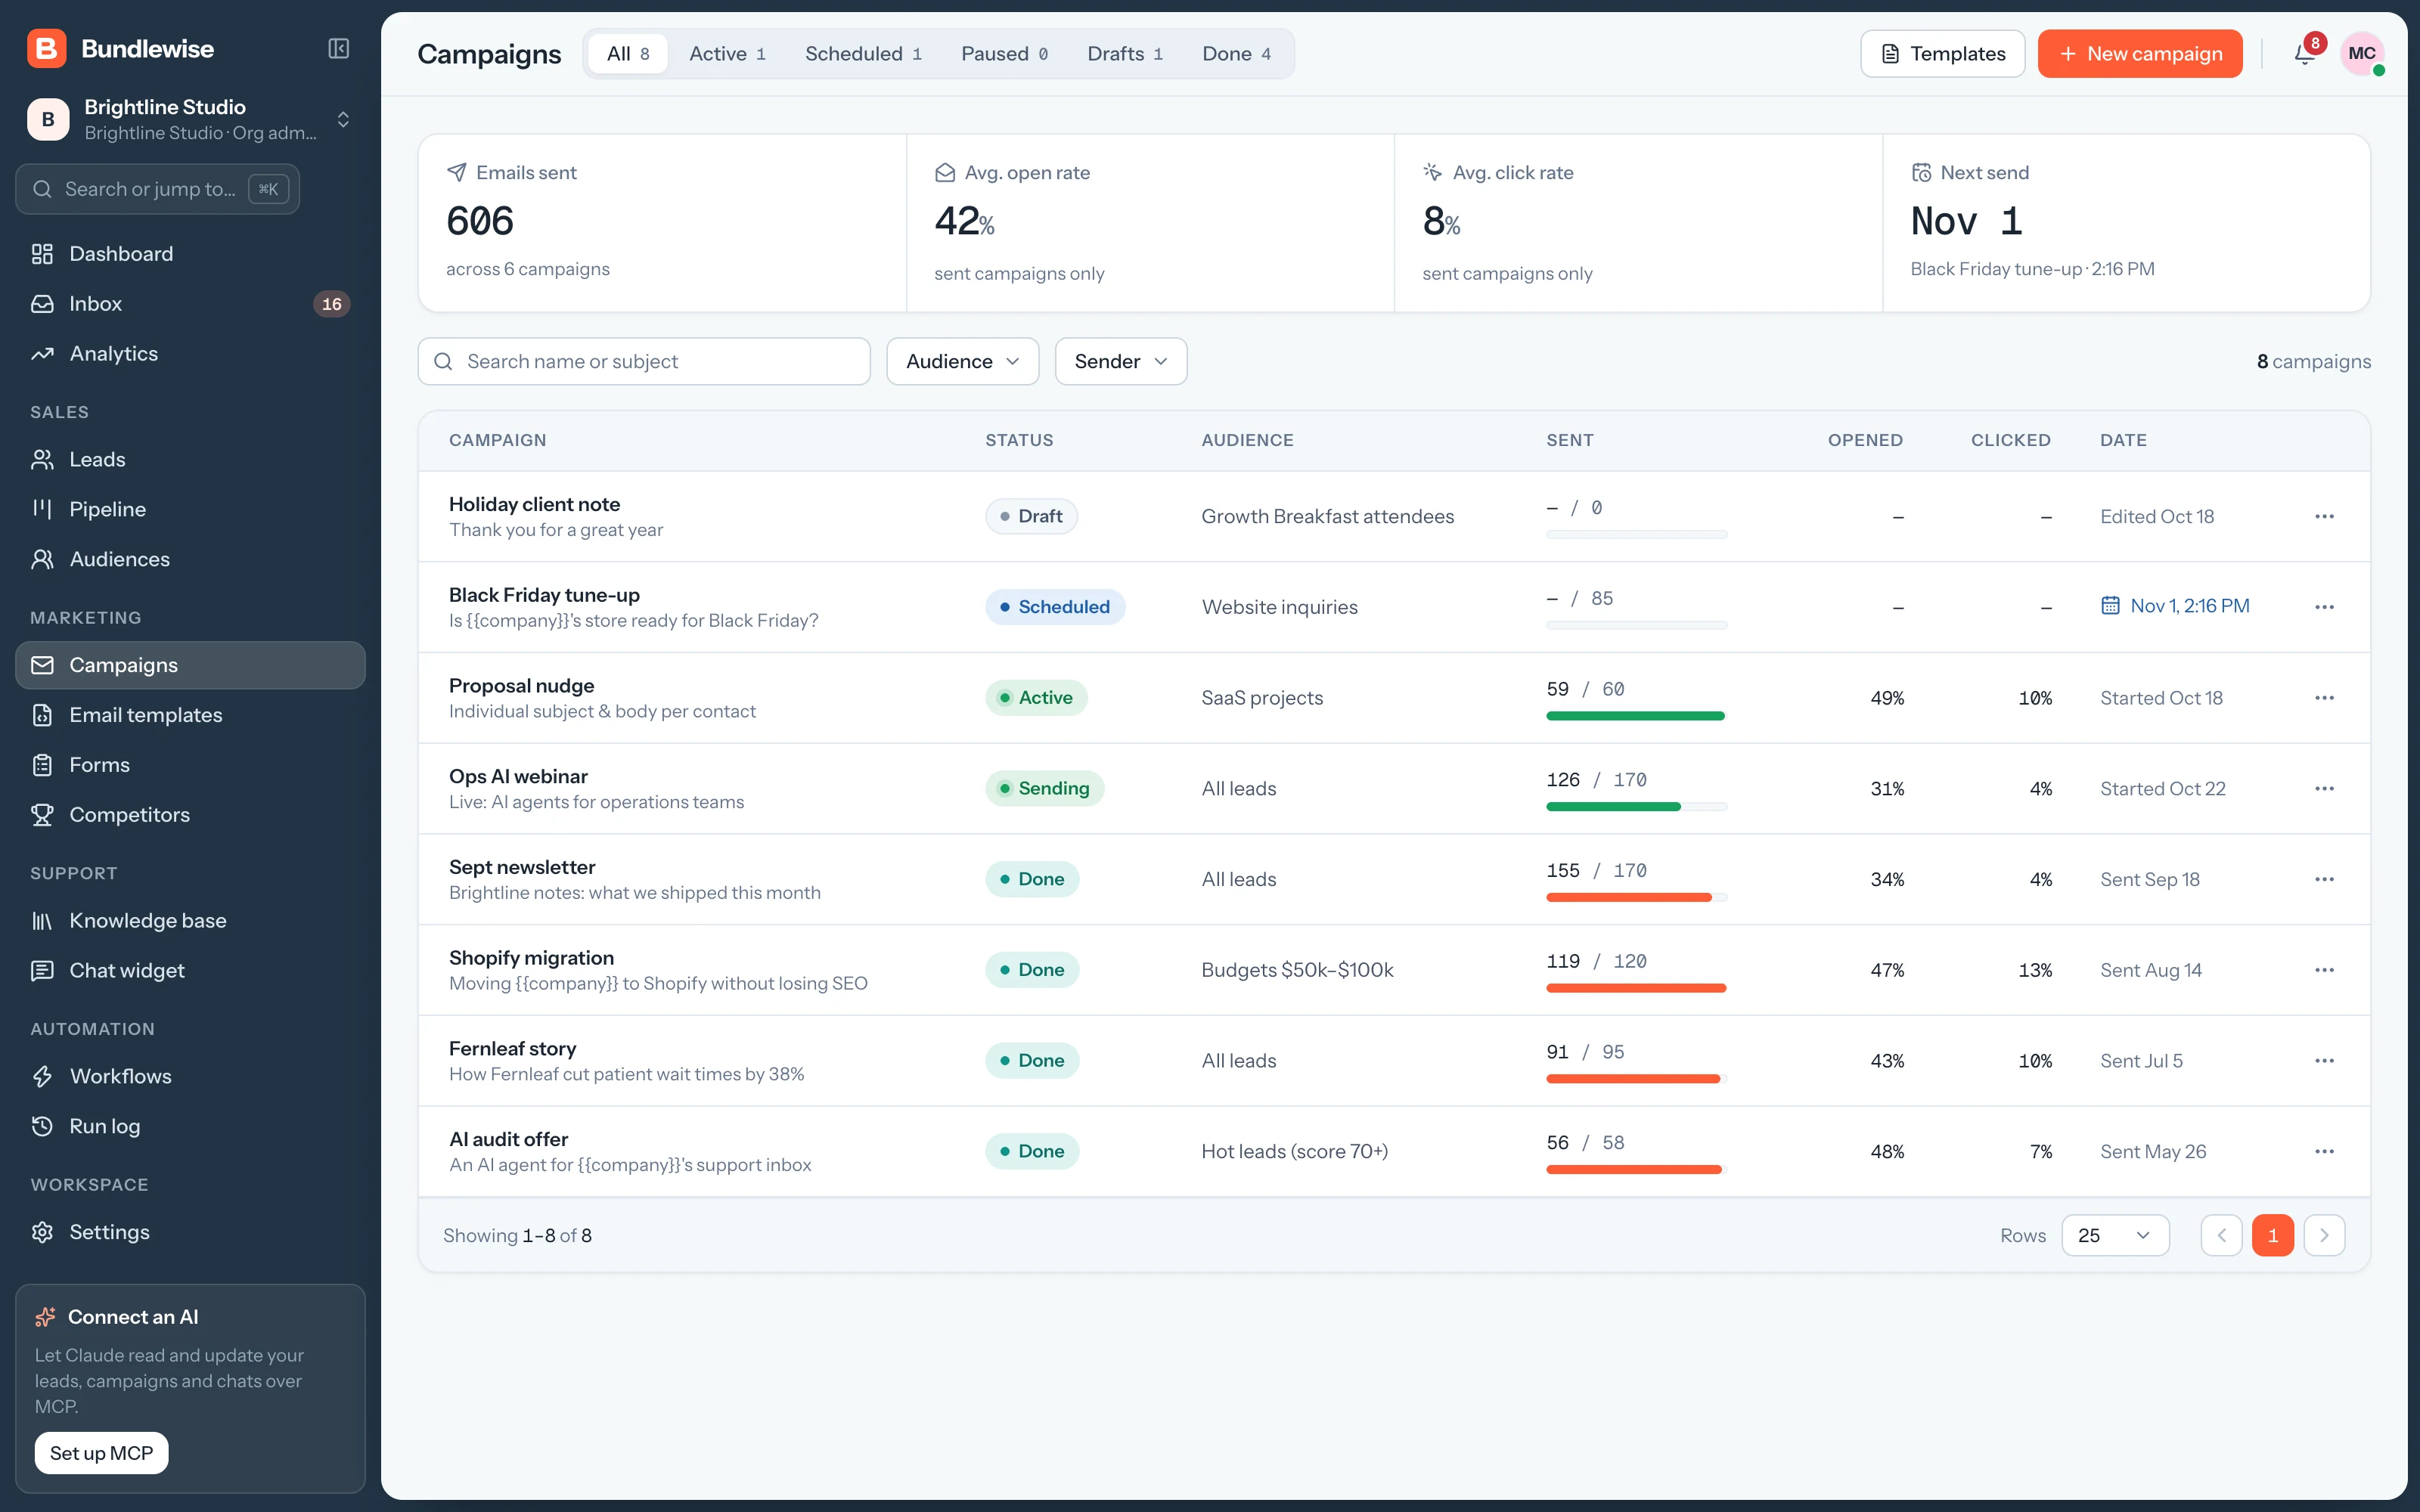The image size is (2420, 1512).
Task: Select the Paused tab
Action: coord(1004,54)
